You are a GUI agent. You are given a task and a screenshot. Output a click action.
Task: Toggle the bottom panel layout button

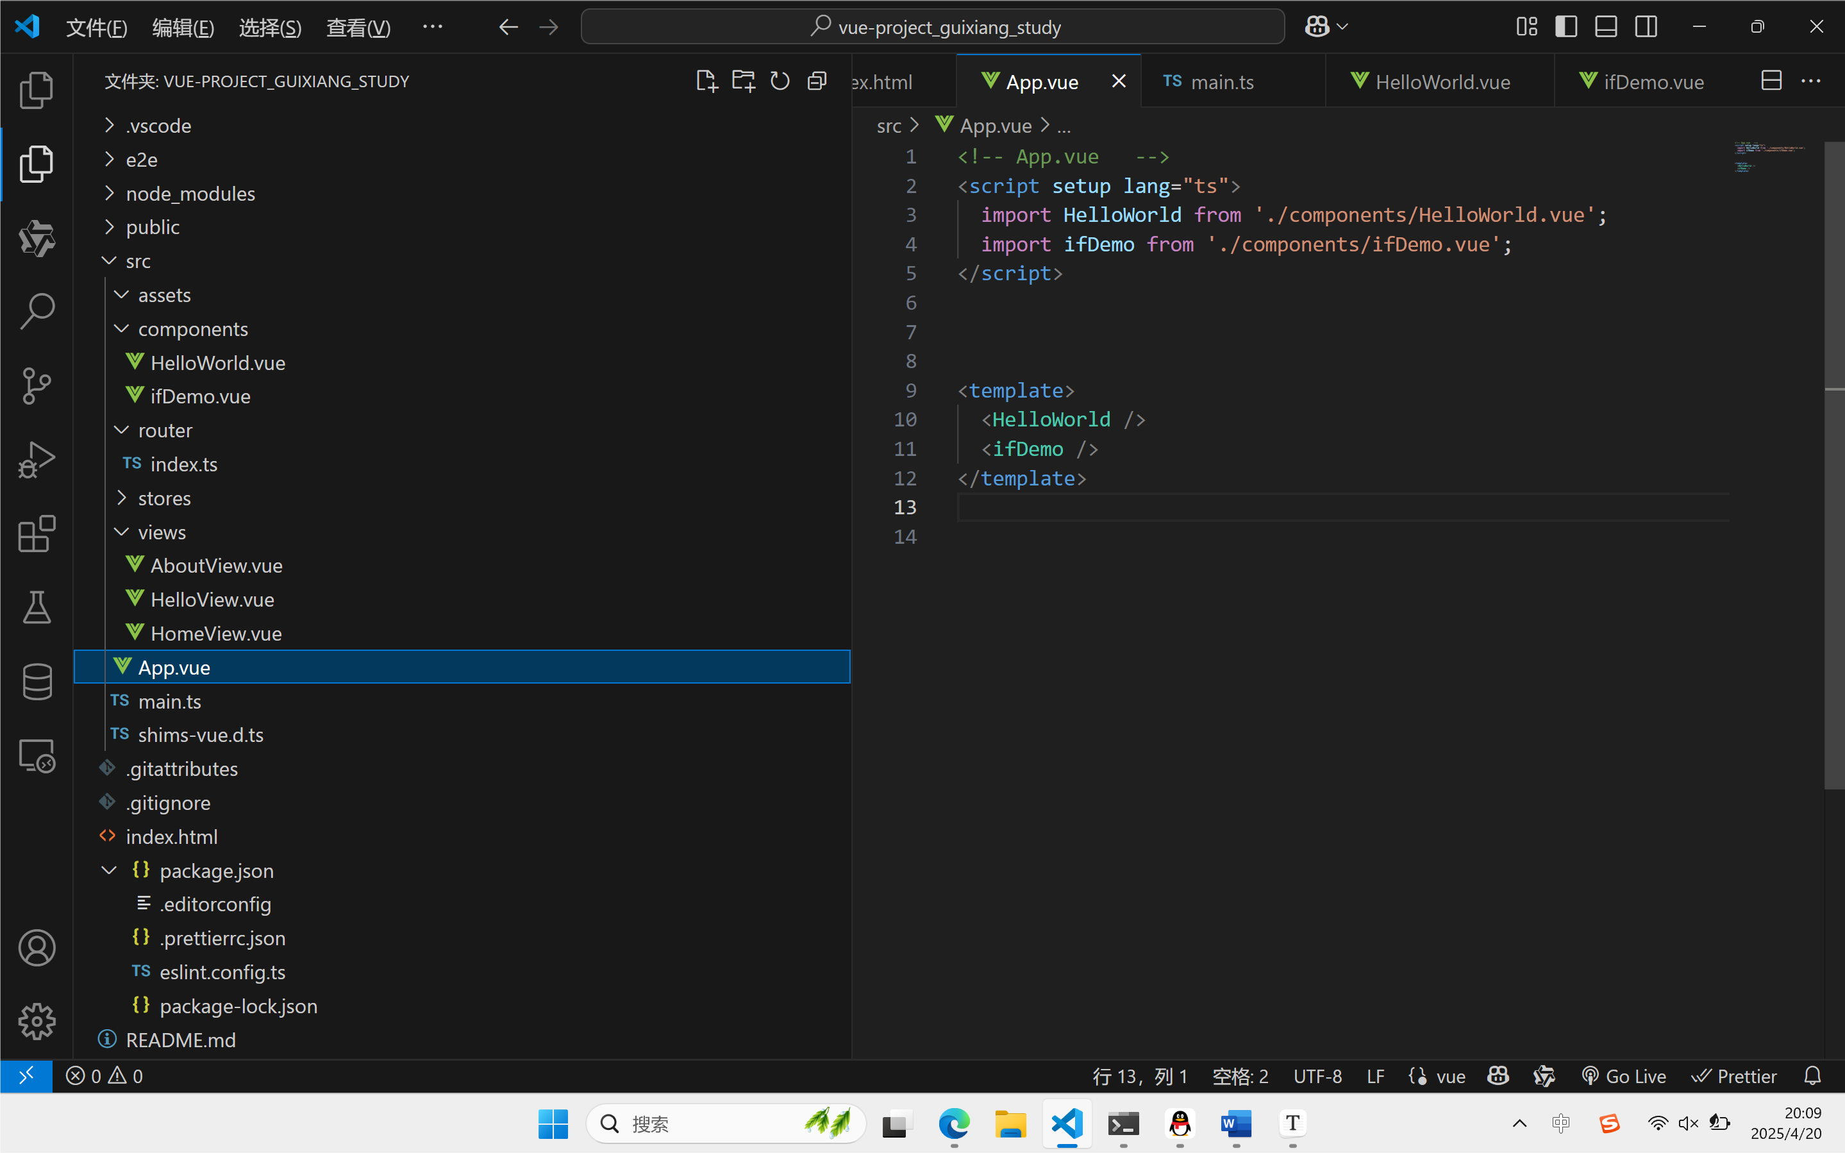(x=1606, y=27)
